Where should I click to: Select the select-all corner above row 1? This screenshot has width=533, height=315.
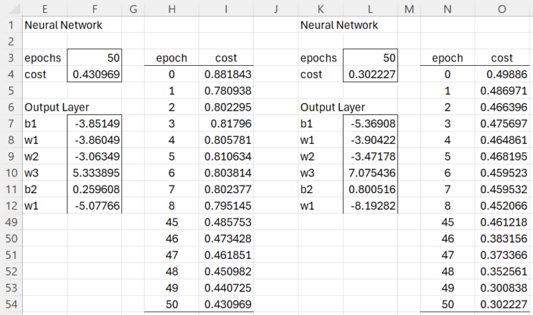point(10,8)
